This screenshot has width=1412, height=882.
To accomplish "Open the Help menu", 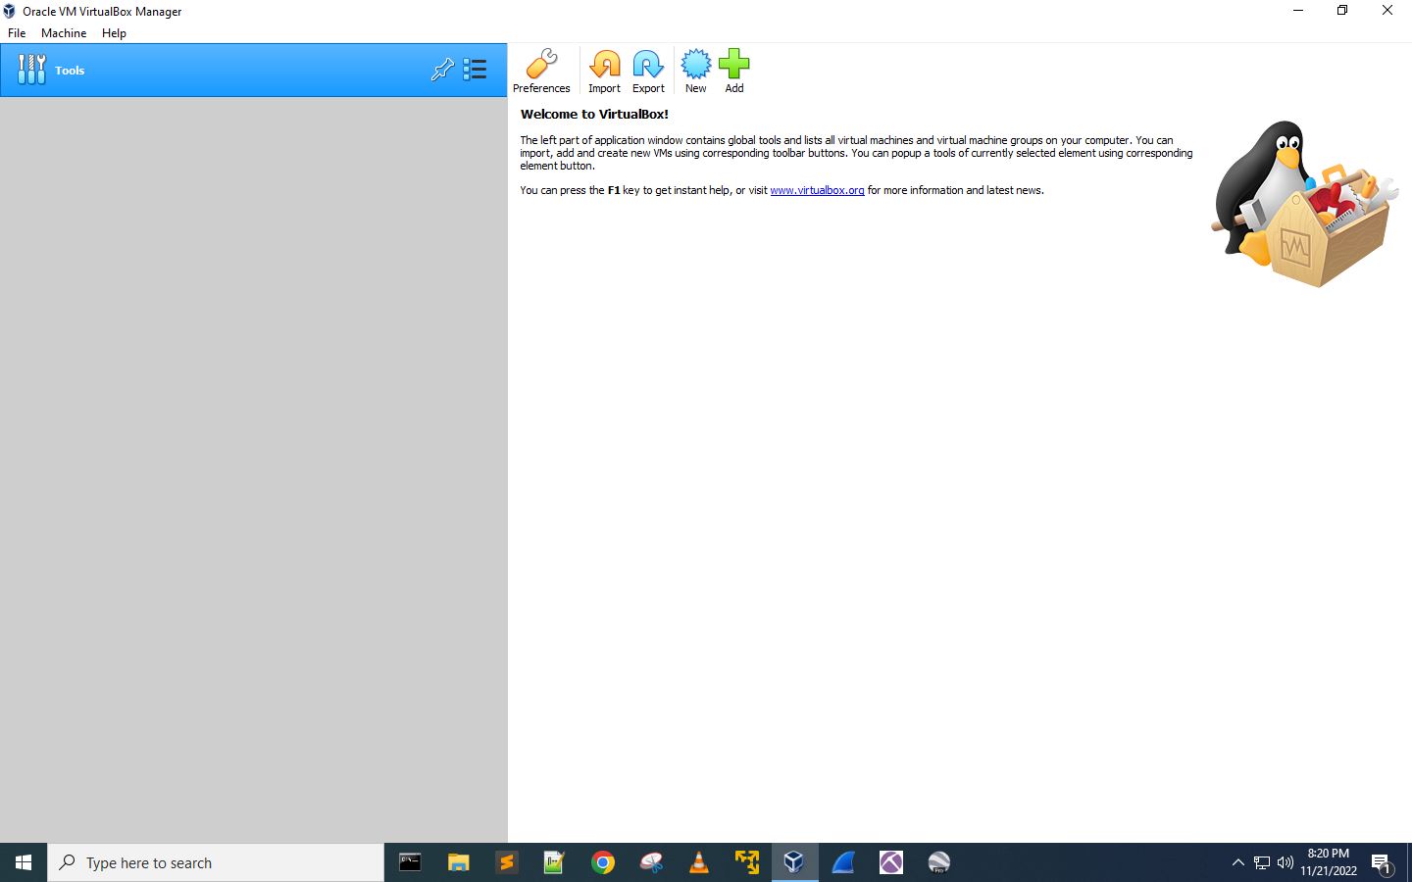I will click(114, 32).
